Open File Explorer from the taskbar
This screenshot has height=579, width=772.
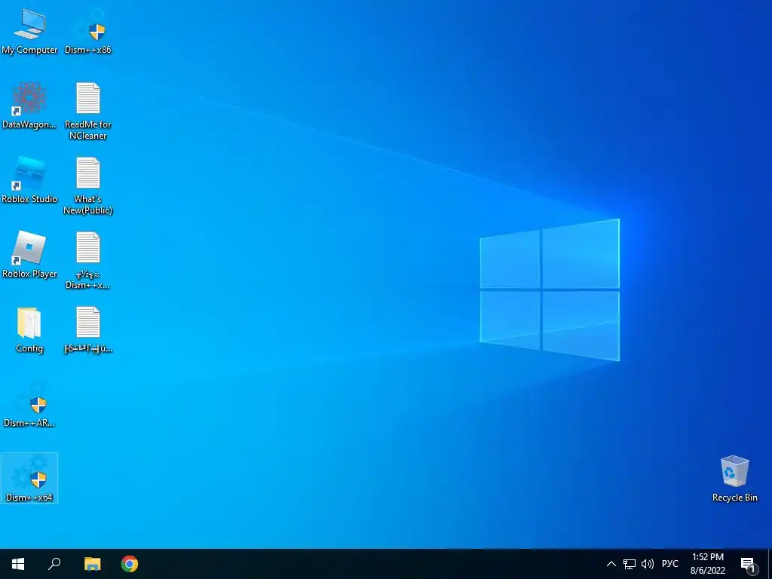click(x=92, y=564)
